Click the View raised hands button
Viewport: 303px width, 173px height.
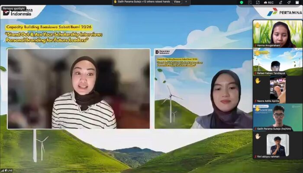click(177, 2)
